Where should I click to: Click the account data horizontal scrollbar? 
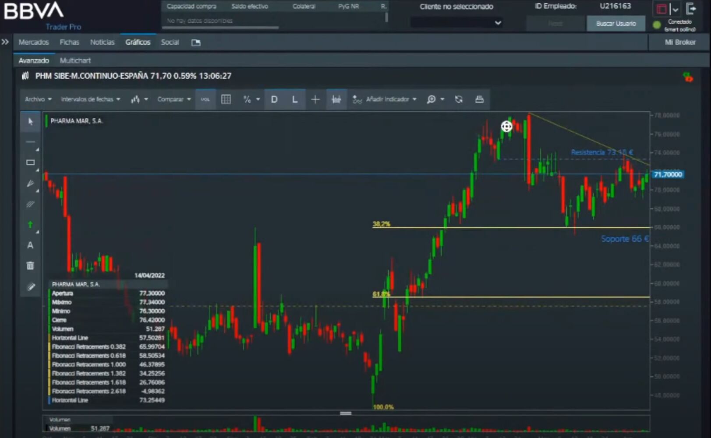coord(220,28)
